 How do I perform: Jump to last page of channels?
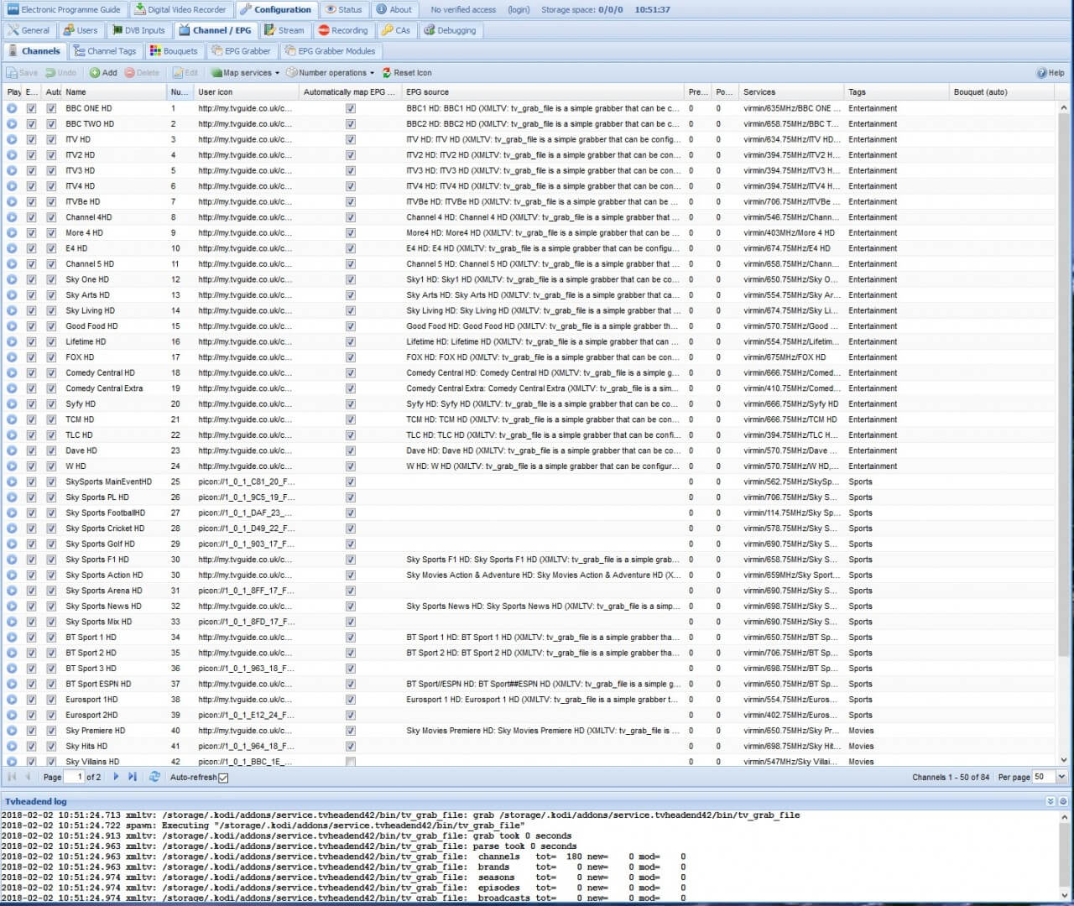[x=133, y=777]
